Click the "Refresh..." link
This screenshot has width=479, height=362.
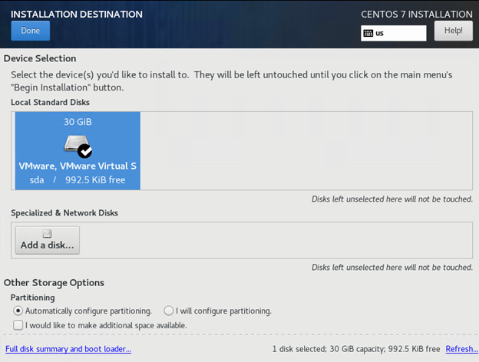coord(461,349)
